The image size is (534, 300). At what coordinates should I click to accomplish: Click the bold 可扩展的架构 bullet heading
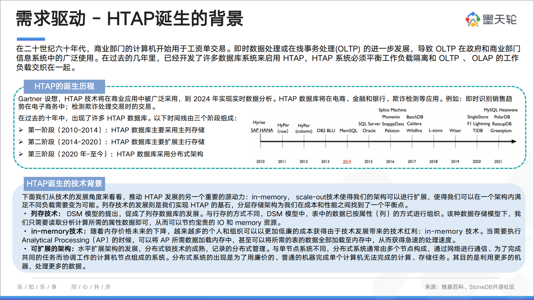[x=53, y=249]
